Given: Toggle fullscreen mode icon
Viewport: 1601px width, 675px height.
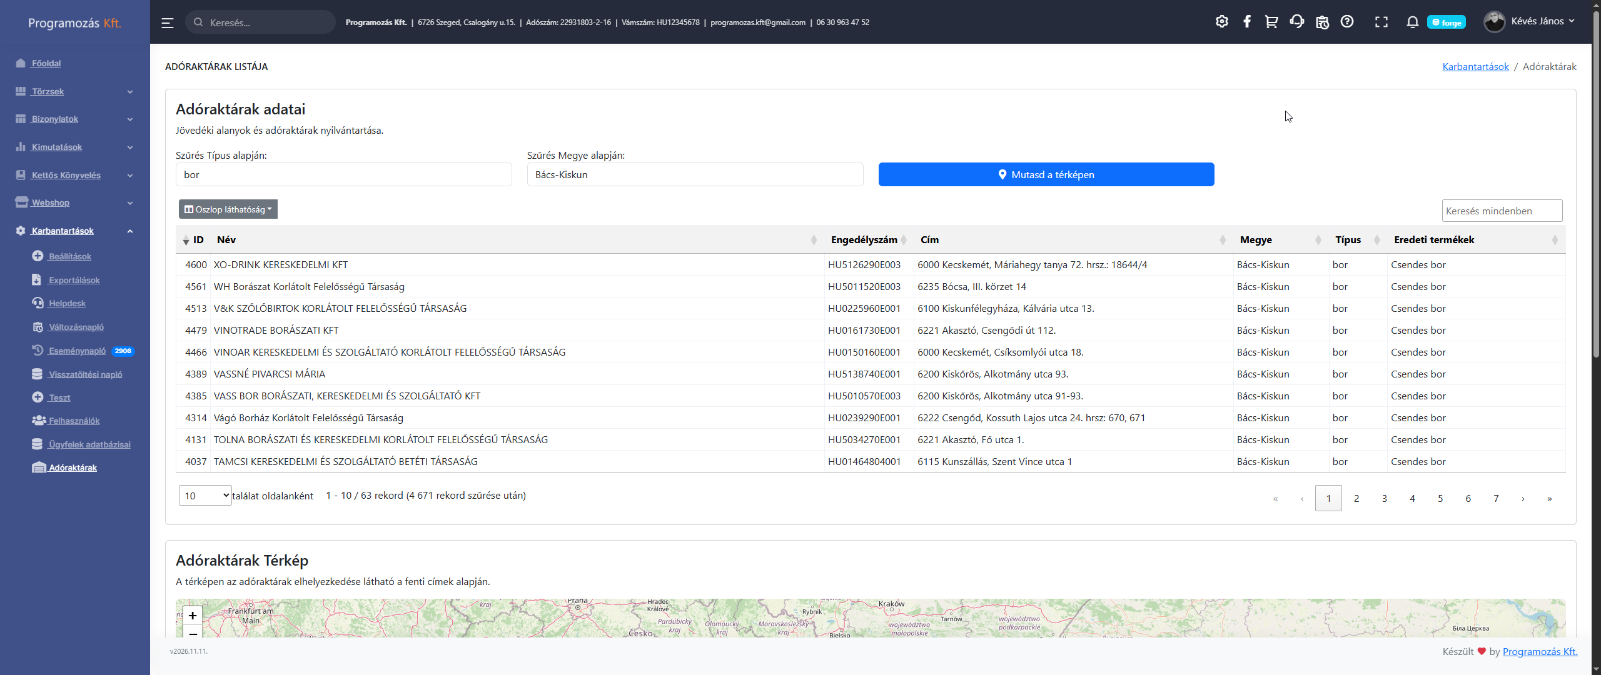Looking at the screenshot, I should (x=1381, y=22).
